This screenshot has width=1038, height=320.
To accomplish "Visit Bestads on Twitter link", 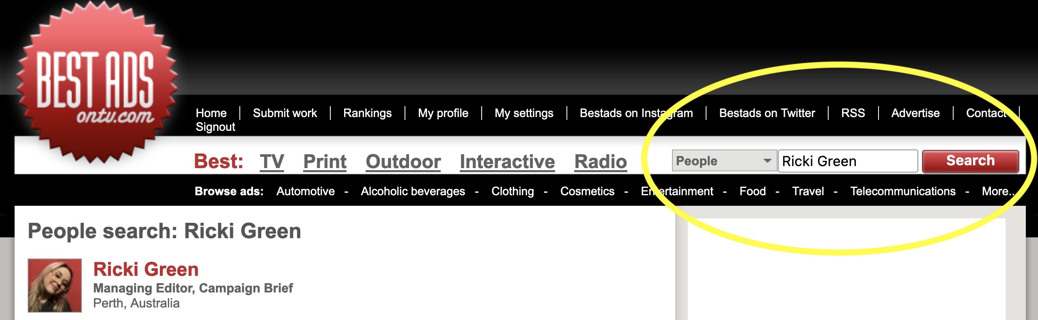I will click(767, 113).
